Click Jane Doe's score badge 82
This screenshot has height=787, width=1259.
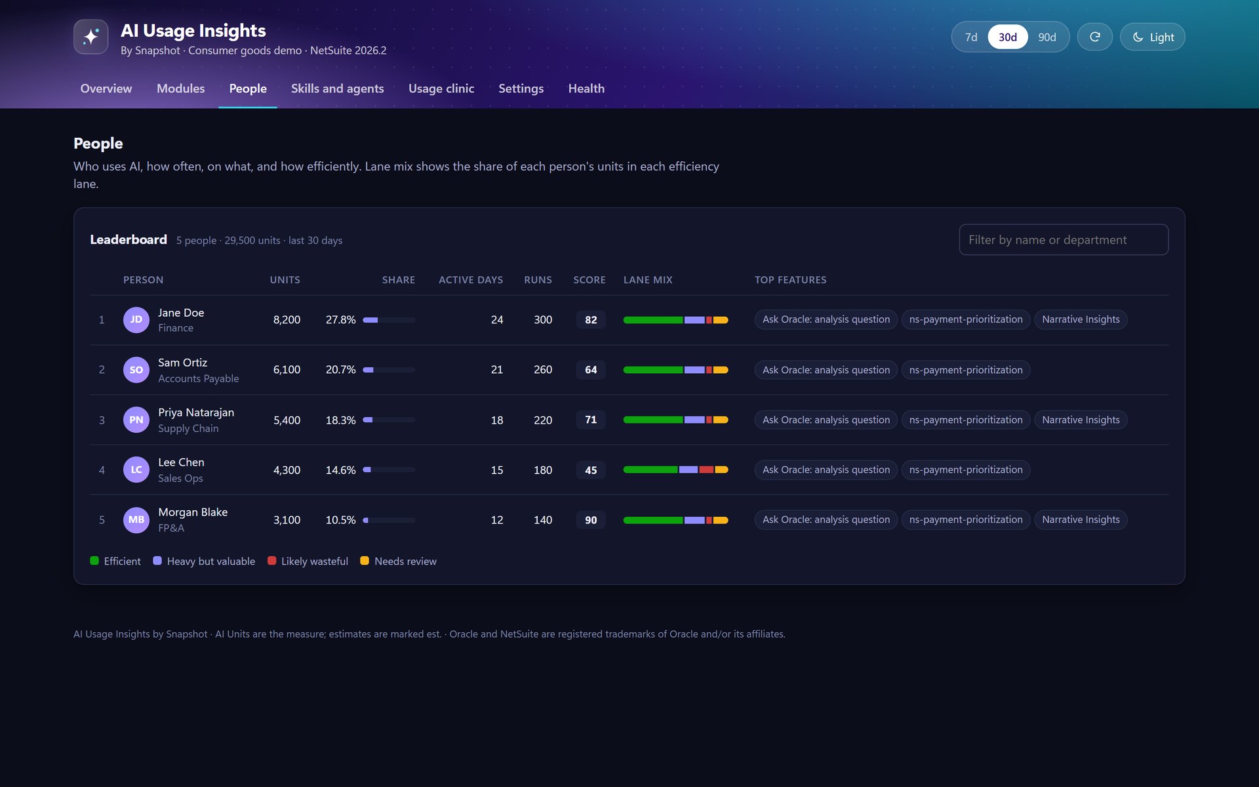point(591,320)
